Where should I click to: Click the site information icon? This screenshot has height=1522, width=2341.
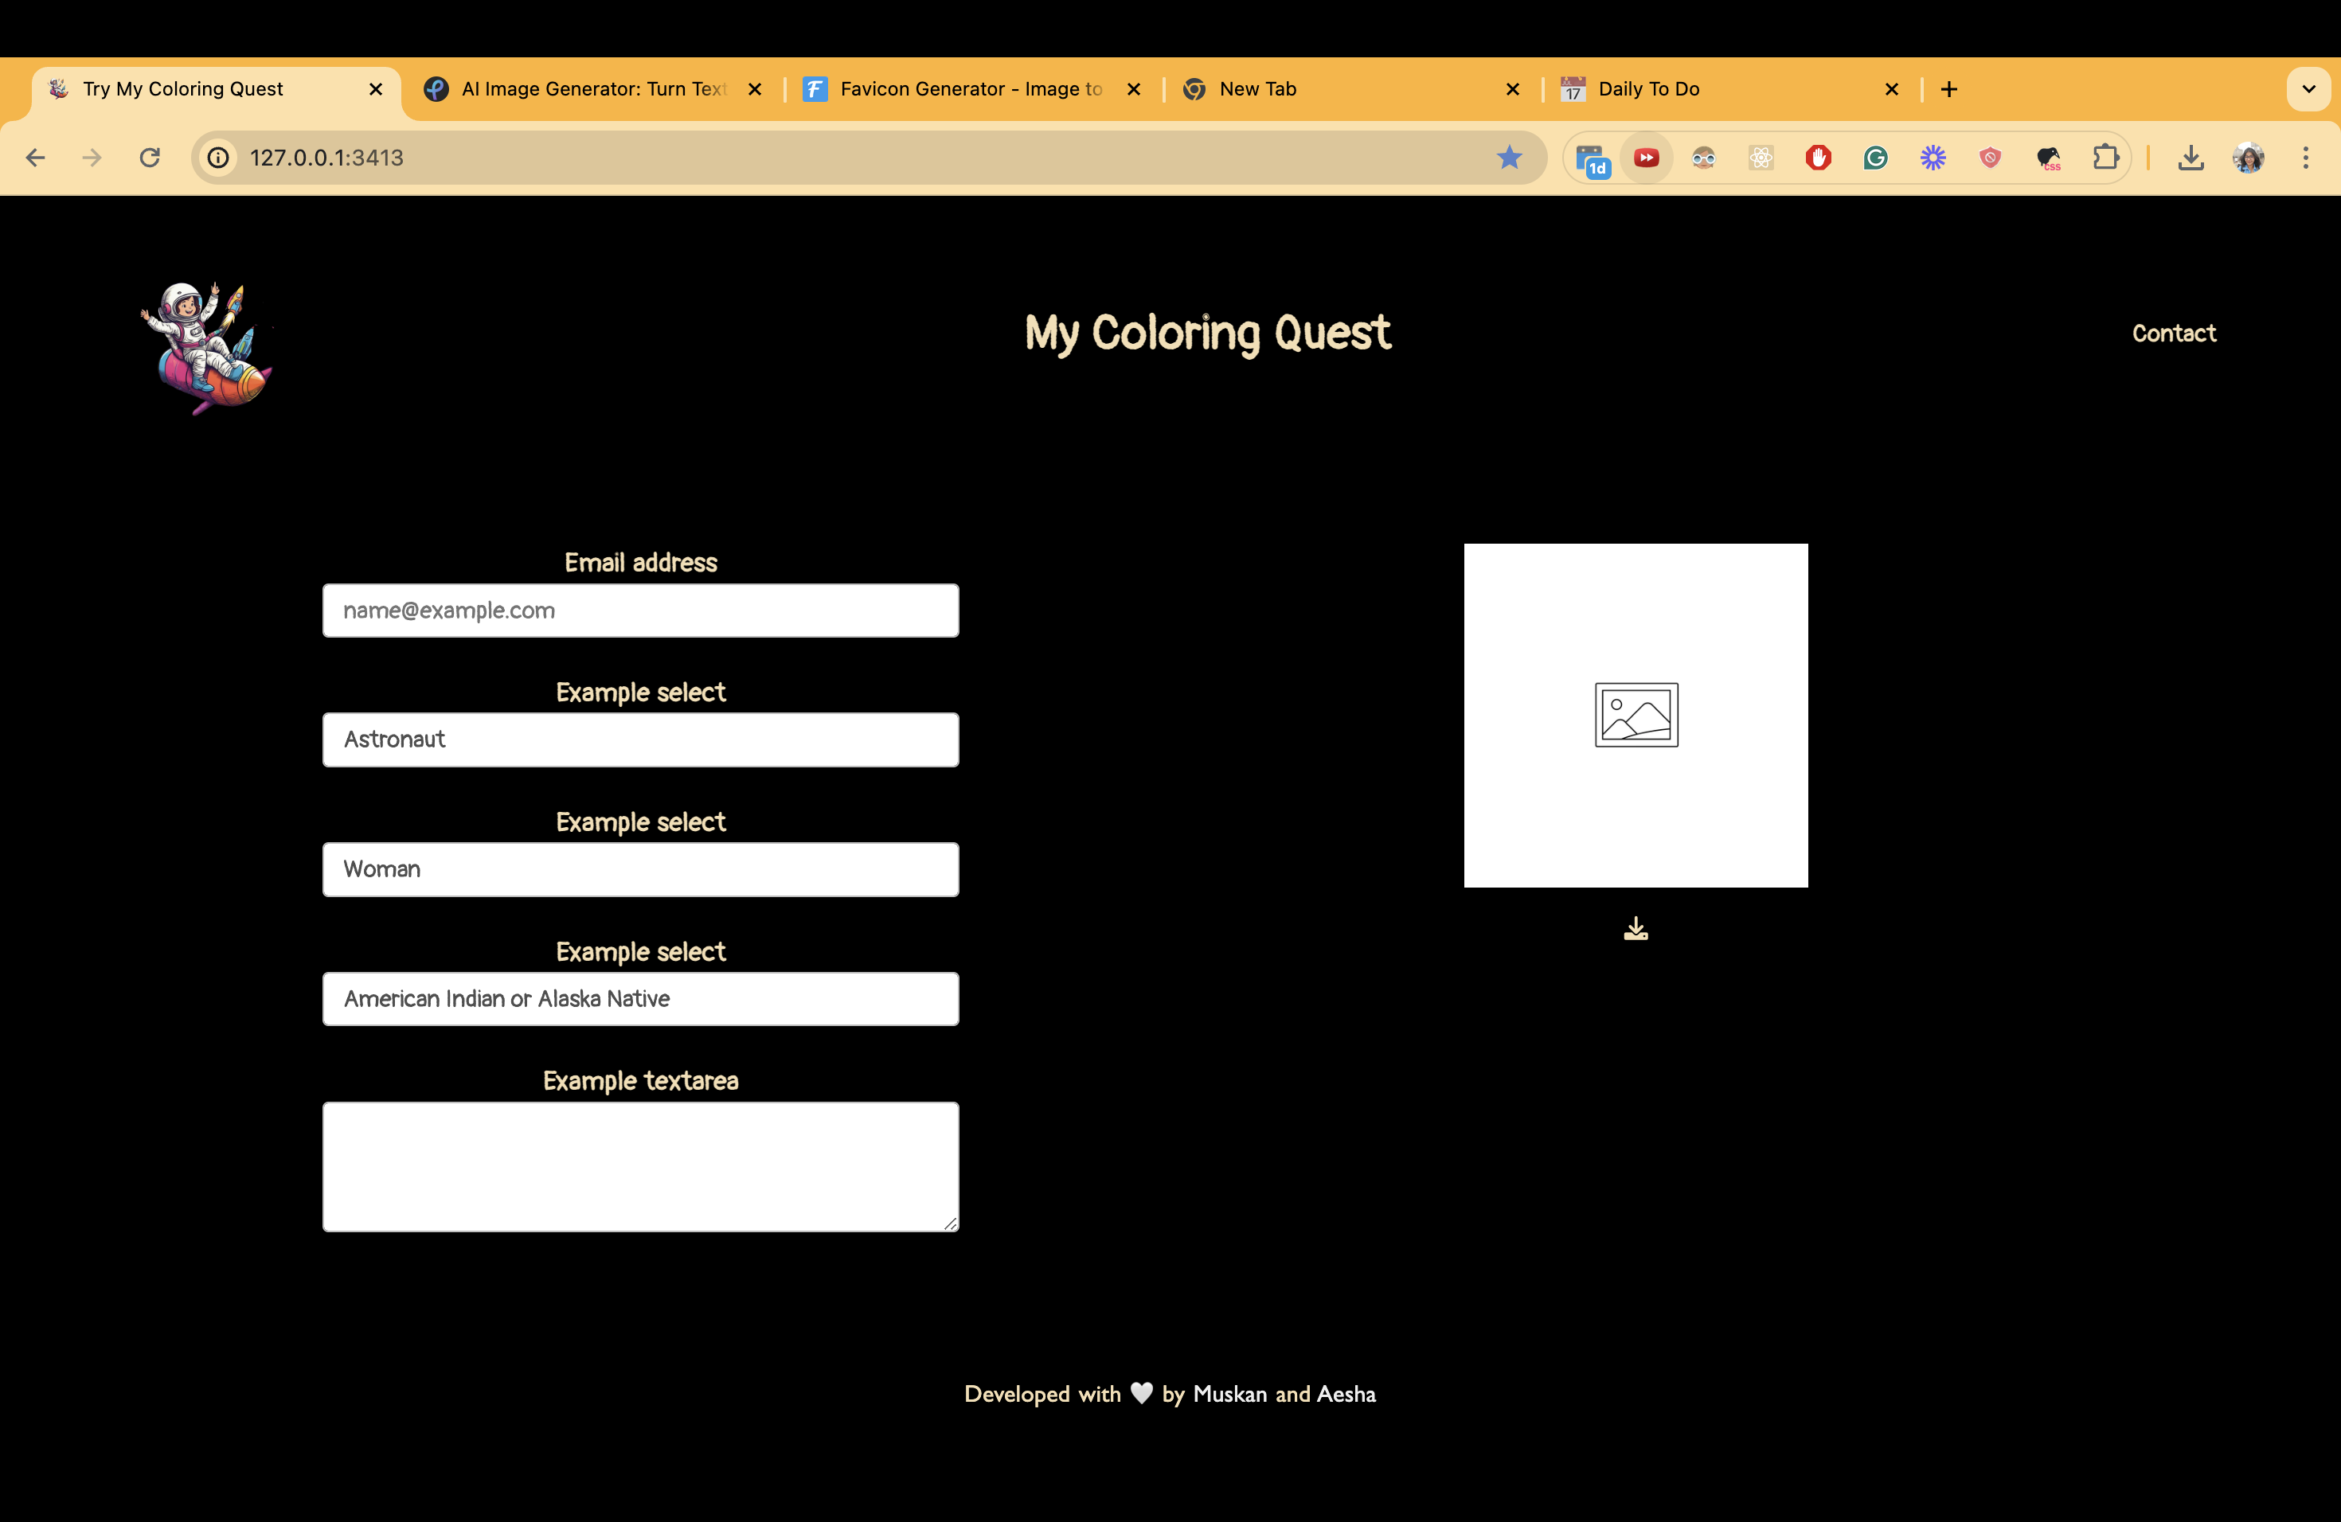coord(218,158)
